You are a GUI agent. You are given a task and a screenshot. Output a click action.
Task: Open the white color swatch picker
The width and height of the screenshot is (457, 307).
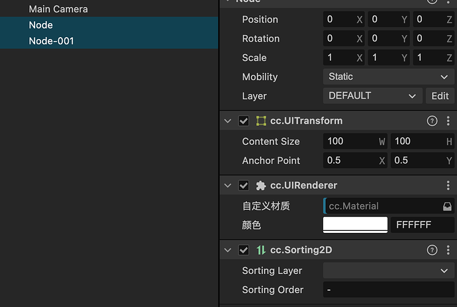click(x=355, y=225)
